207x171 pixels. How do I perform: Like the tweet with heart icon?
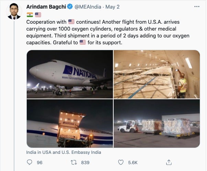point(120,162)
